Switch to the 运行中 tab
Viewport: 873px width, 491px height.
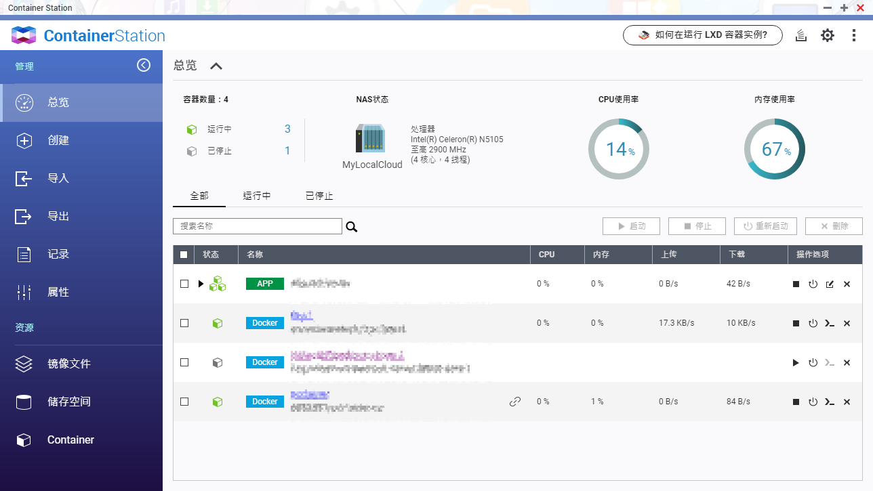[257, 196]
